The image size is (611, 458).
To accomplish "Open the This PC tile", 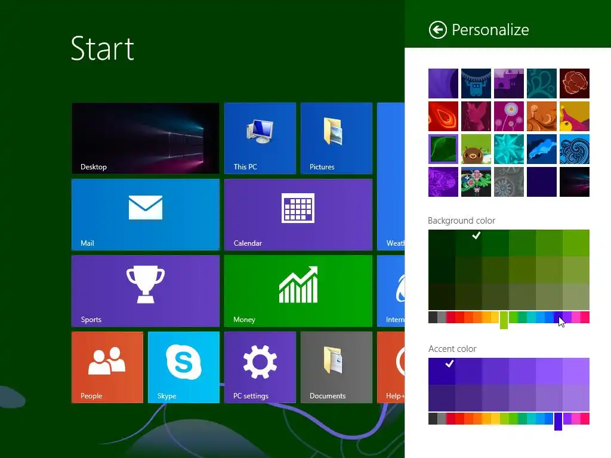I will tap(260, 138).
